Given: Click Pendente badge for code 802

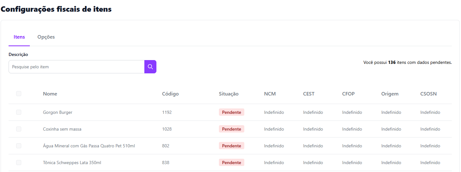Looking at the screenshot, I should click(x=231, y=146).
